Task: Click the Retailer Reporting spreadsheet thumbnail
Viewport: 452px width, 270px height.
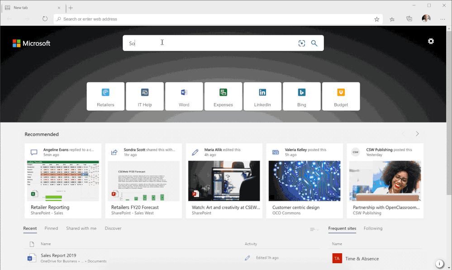Action: (x=63, y=180)
